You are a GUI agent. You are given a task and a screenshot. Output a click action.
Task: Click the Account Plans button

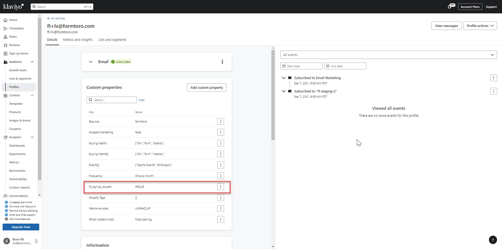(470, 7)
